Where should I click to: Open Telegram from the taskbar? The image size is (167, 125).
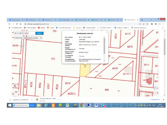click(x=104, y=105)
